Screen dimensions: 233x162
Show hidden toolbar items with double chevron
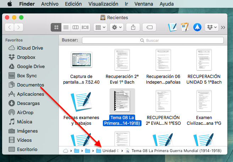coord(223,27)
